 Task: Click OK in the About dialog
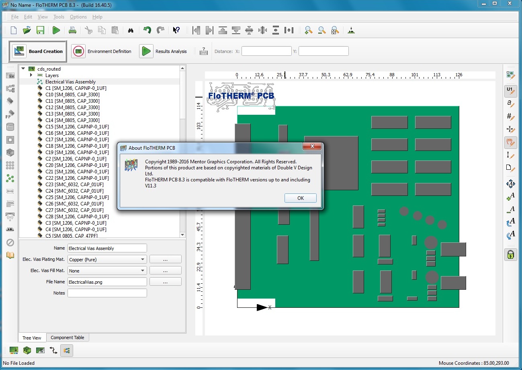(x=300, y=198)
